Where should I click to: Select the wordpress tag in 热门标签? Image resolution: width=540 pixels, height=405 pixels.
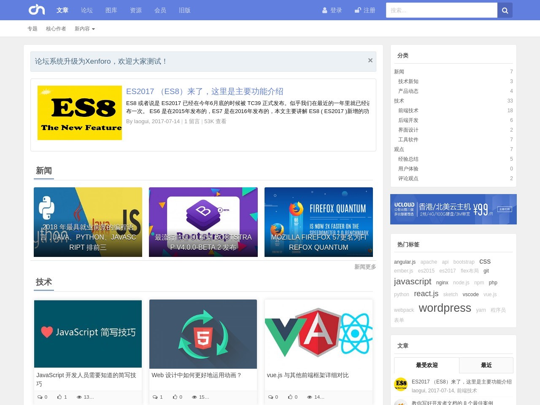[445, 308]
